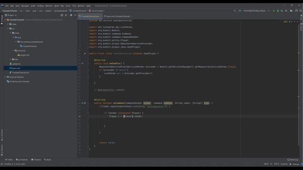Image resolution: width=303 pixels, height=170 pixels.
Task: Click the file encoding indicator in status bar
Action: point(276,164)
